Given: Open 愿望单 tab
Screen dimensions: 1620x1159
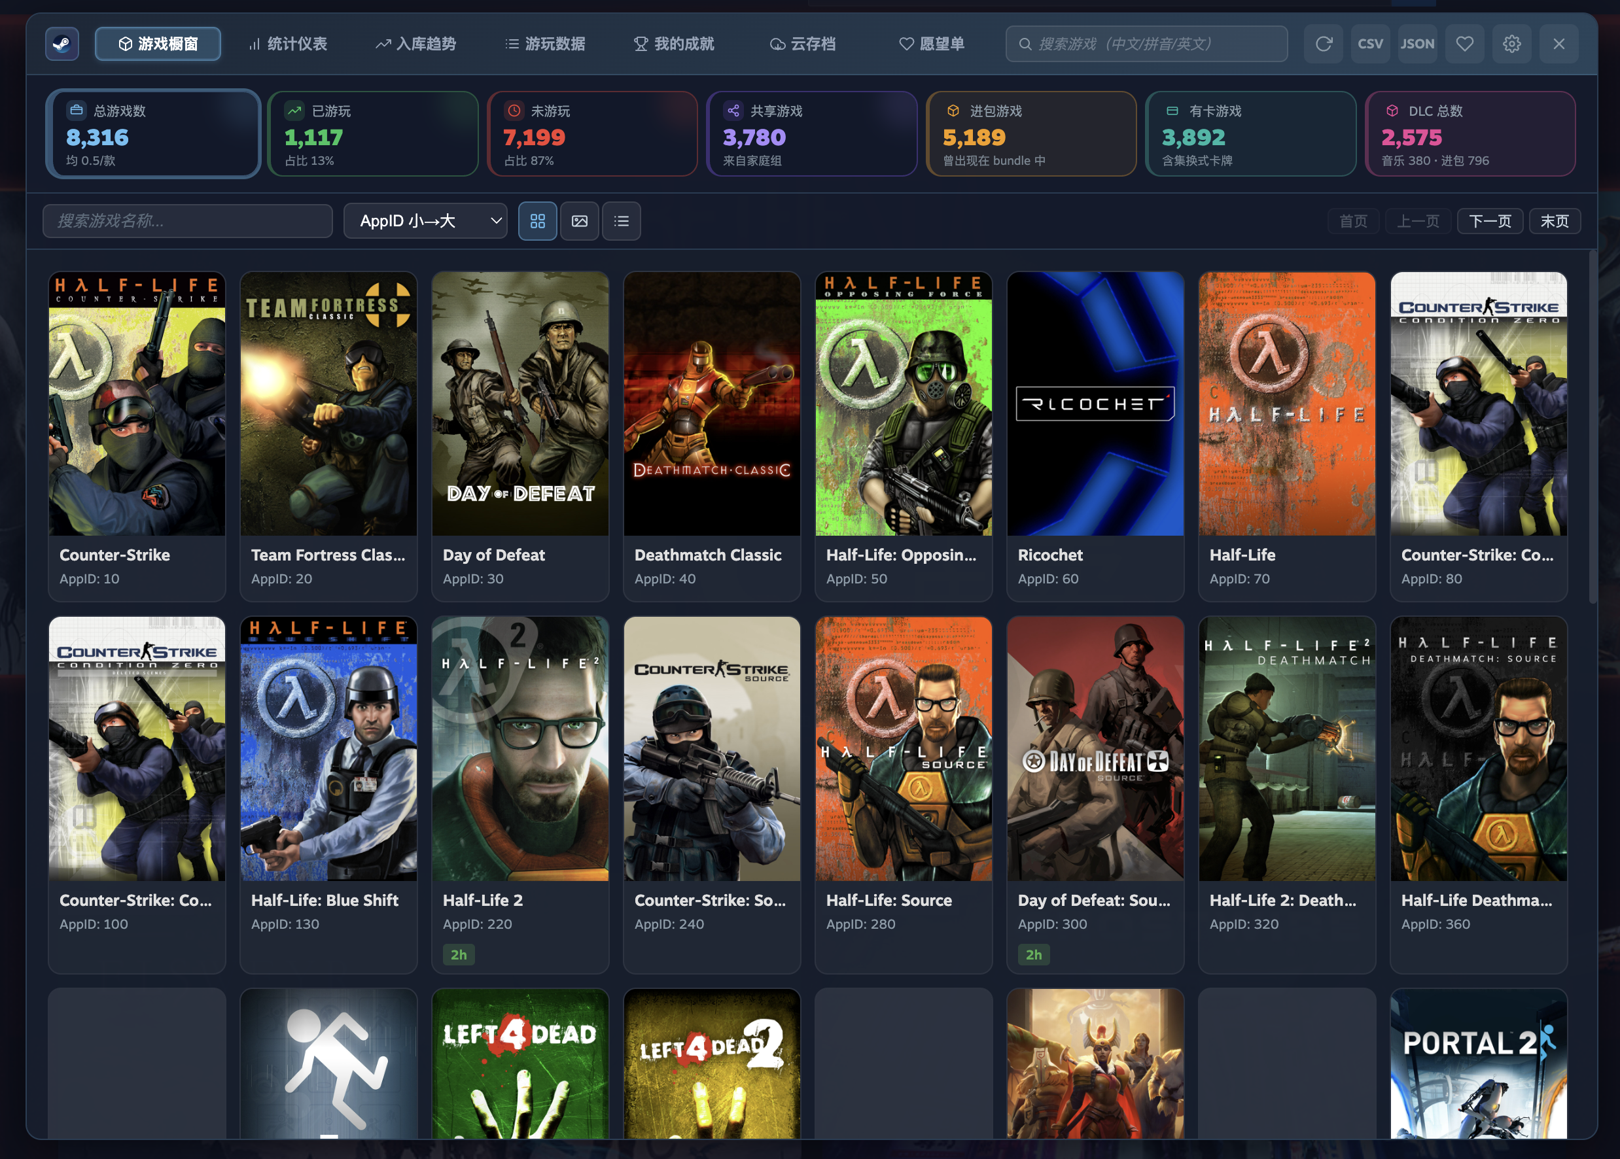Looking at the screenshot, I should click(932, 44).
